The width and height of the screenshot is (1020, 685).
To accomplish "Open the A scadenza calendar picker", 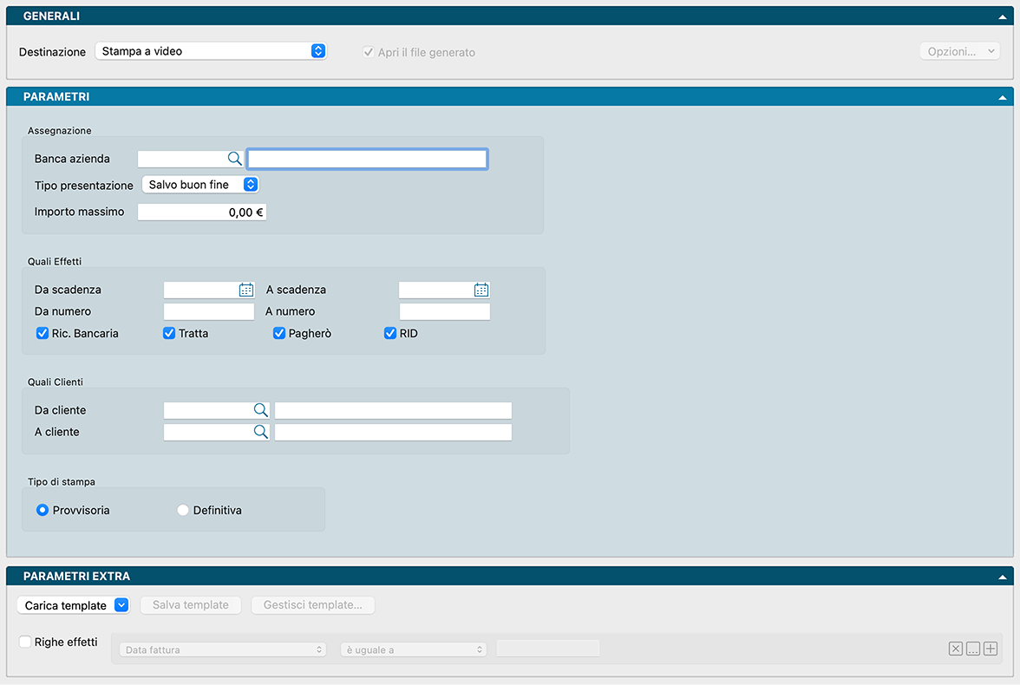I will click(481, 290).
